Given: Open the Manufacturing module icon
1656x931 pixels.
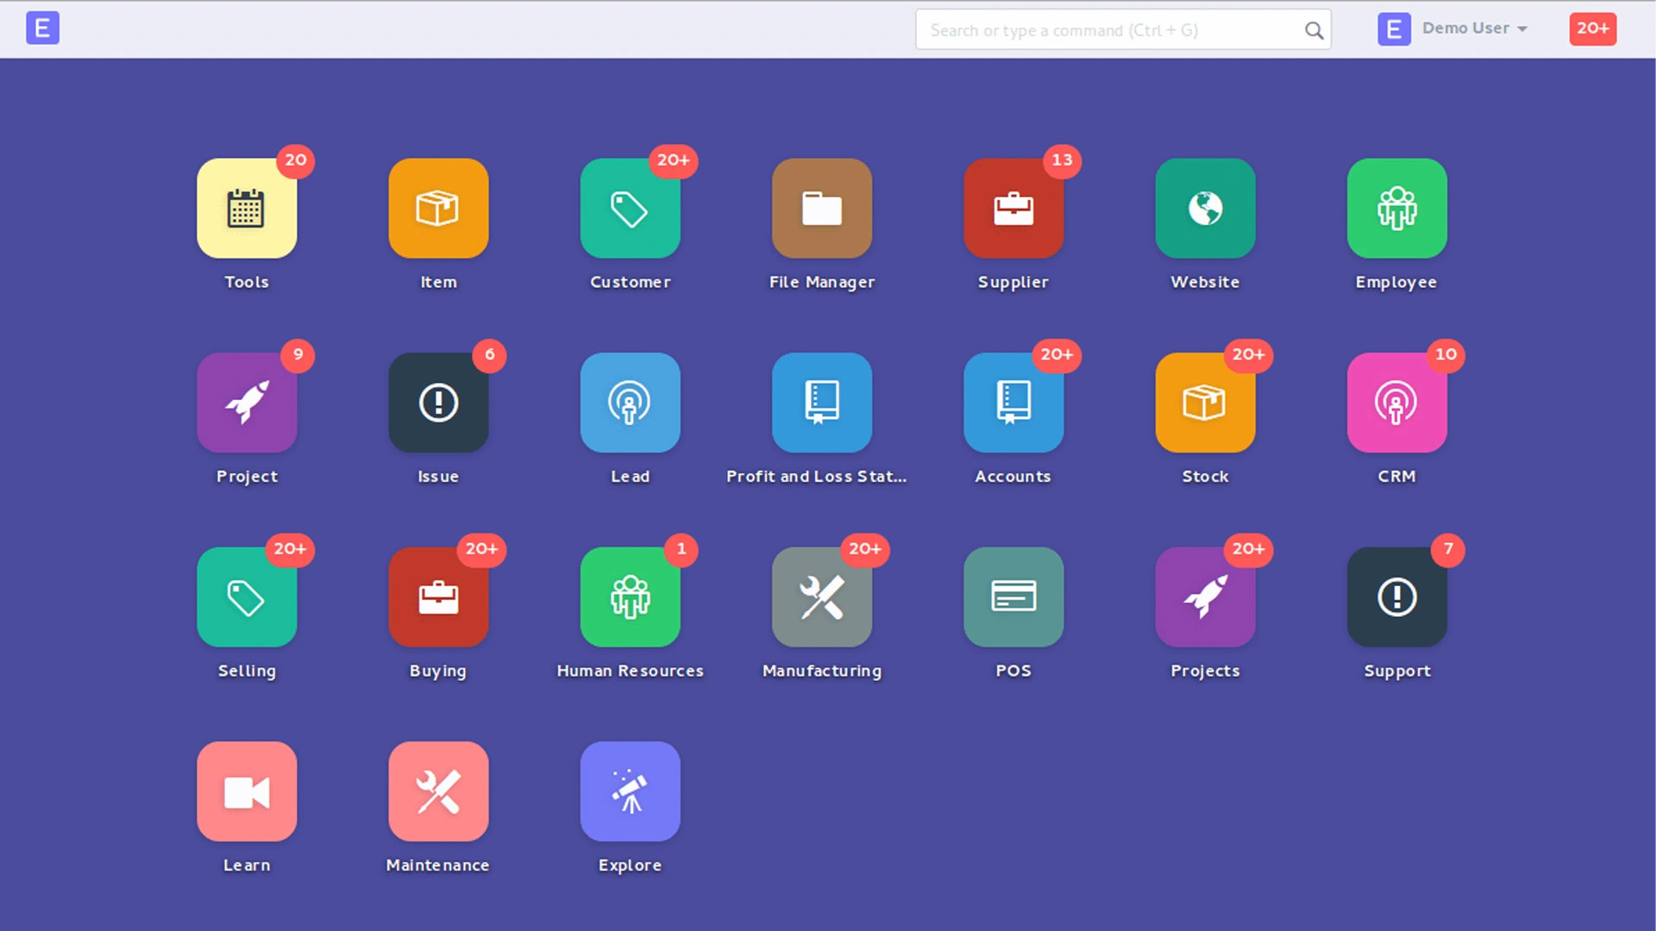Looking at the screenshot, I should coord(821,597).
